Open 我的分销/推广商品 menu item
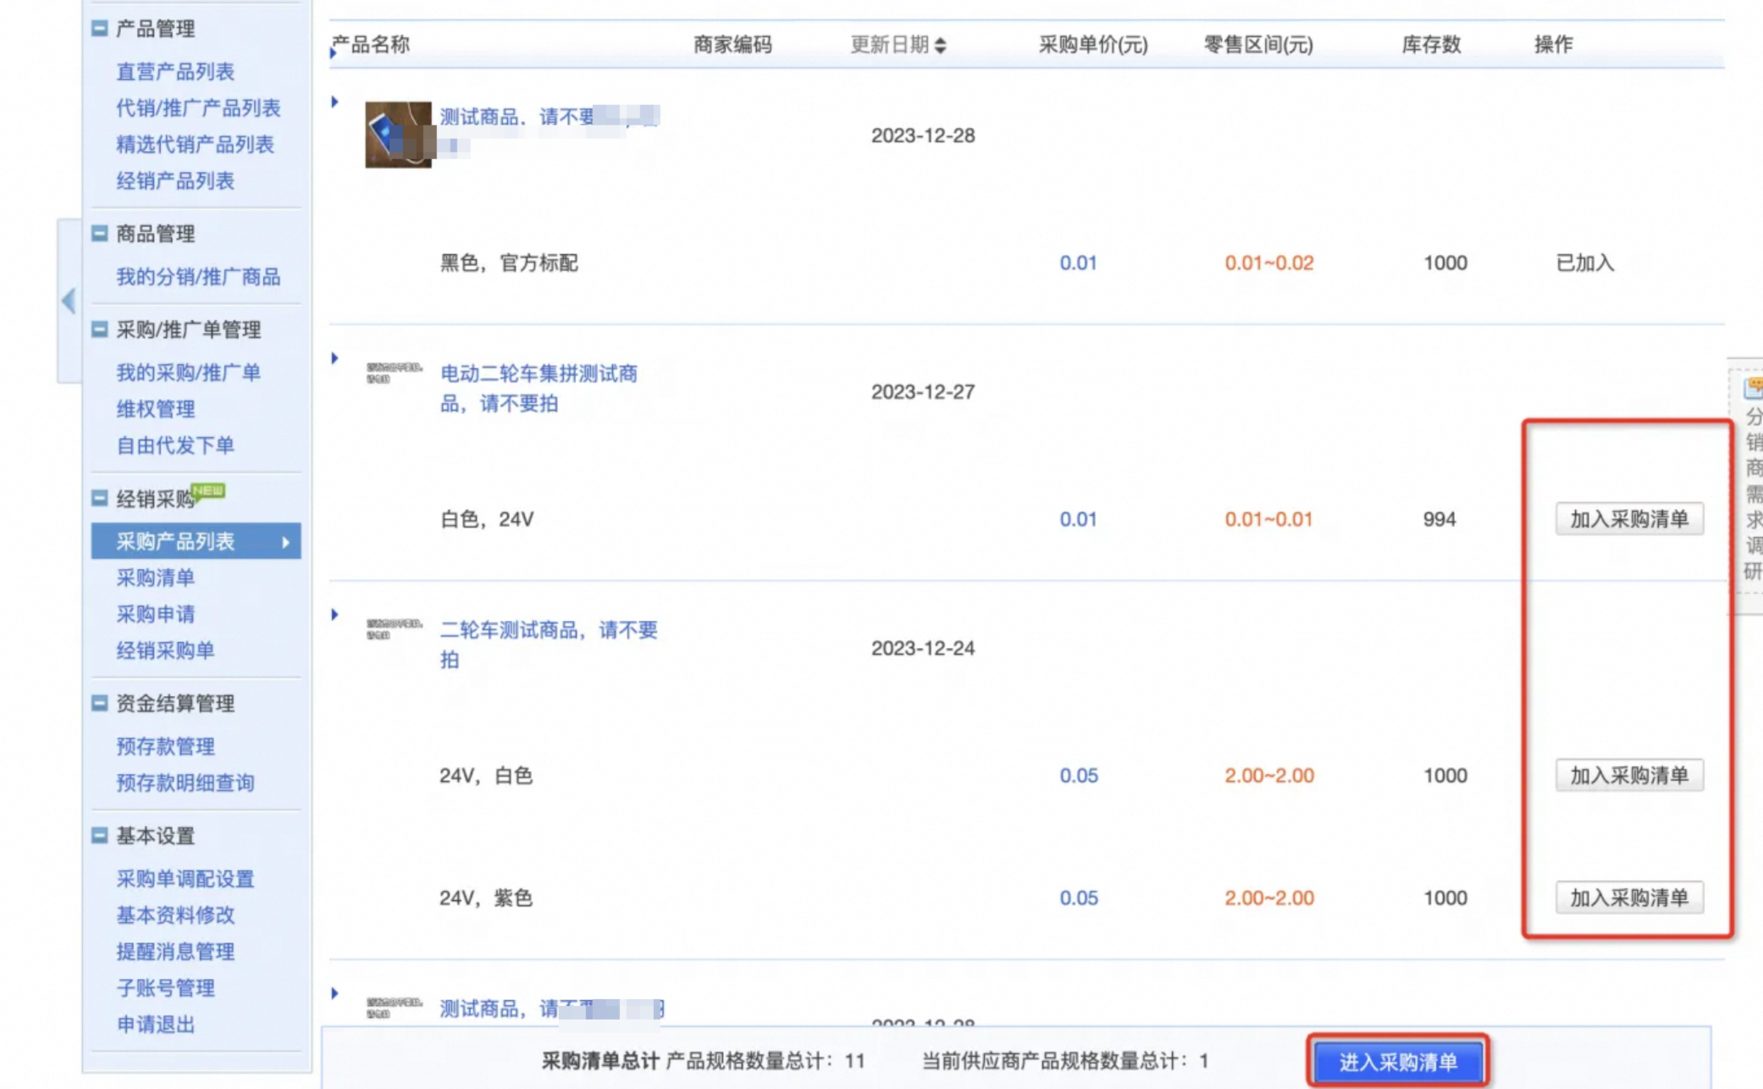The width and height of the screenshot is (1763, 1089). point(198,277)
